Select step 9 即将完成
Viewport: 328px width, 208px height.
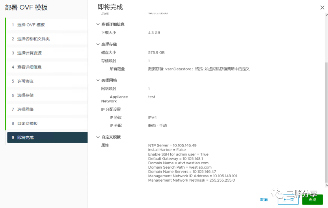tap(47, 137)
